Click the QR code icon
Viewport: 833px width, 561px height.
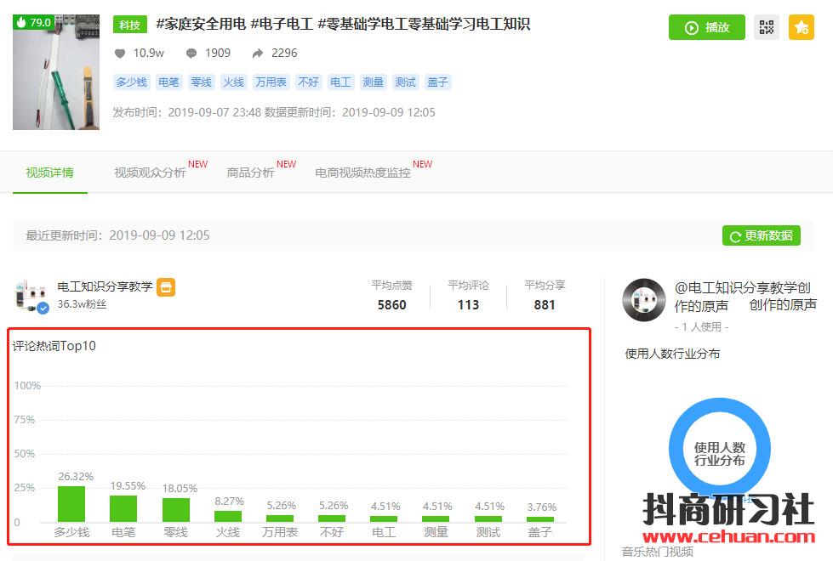tap(767, 27)
